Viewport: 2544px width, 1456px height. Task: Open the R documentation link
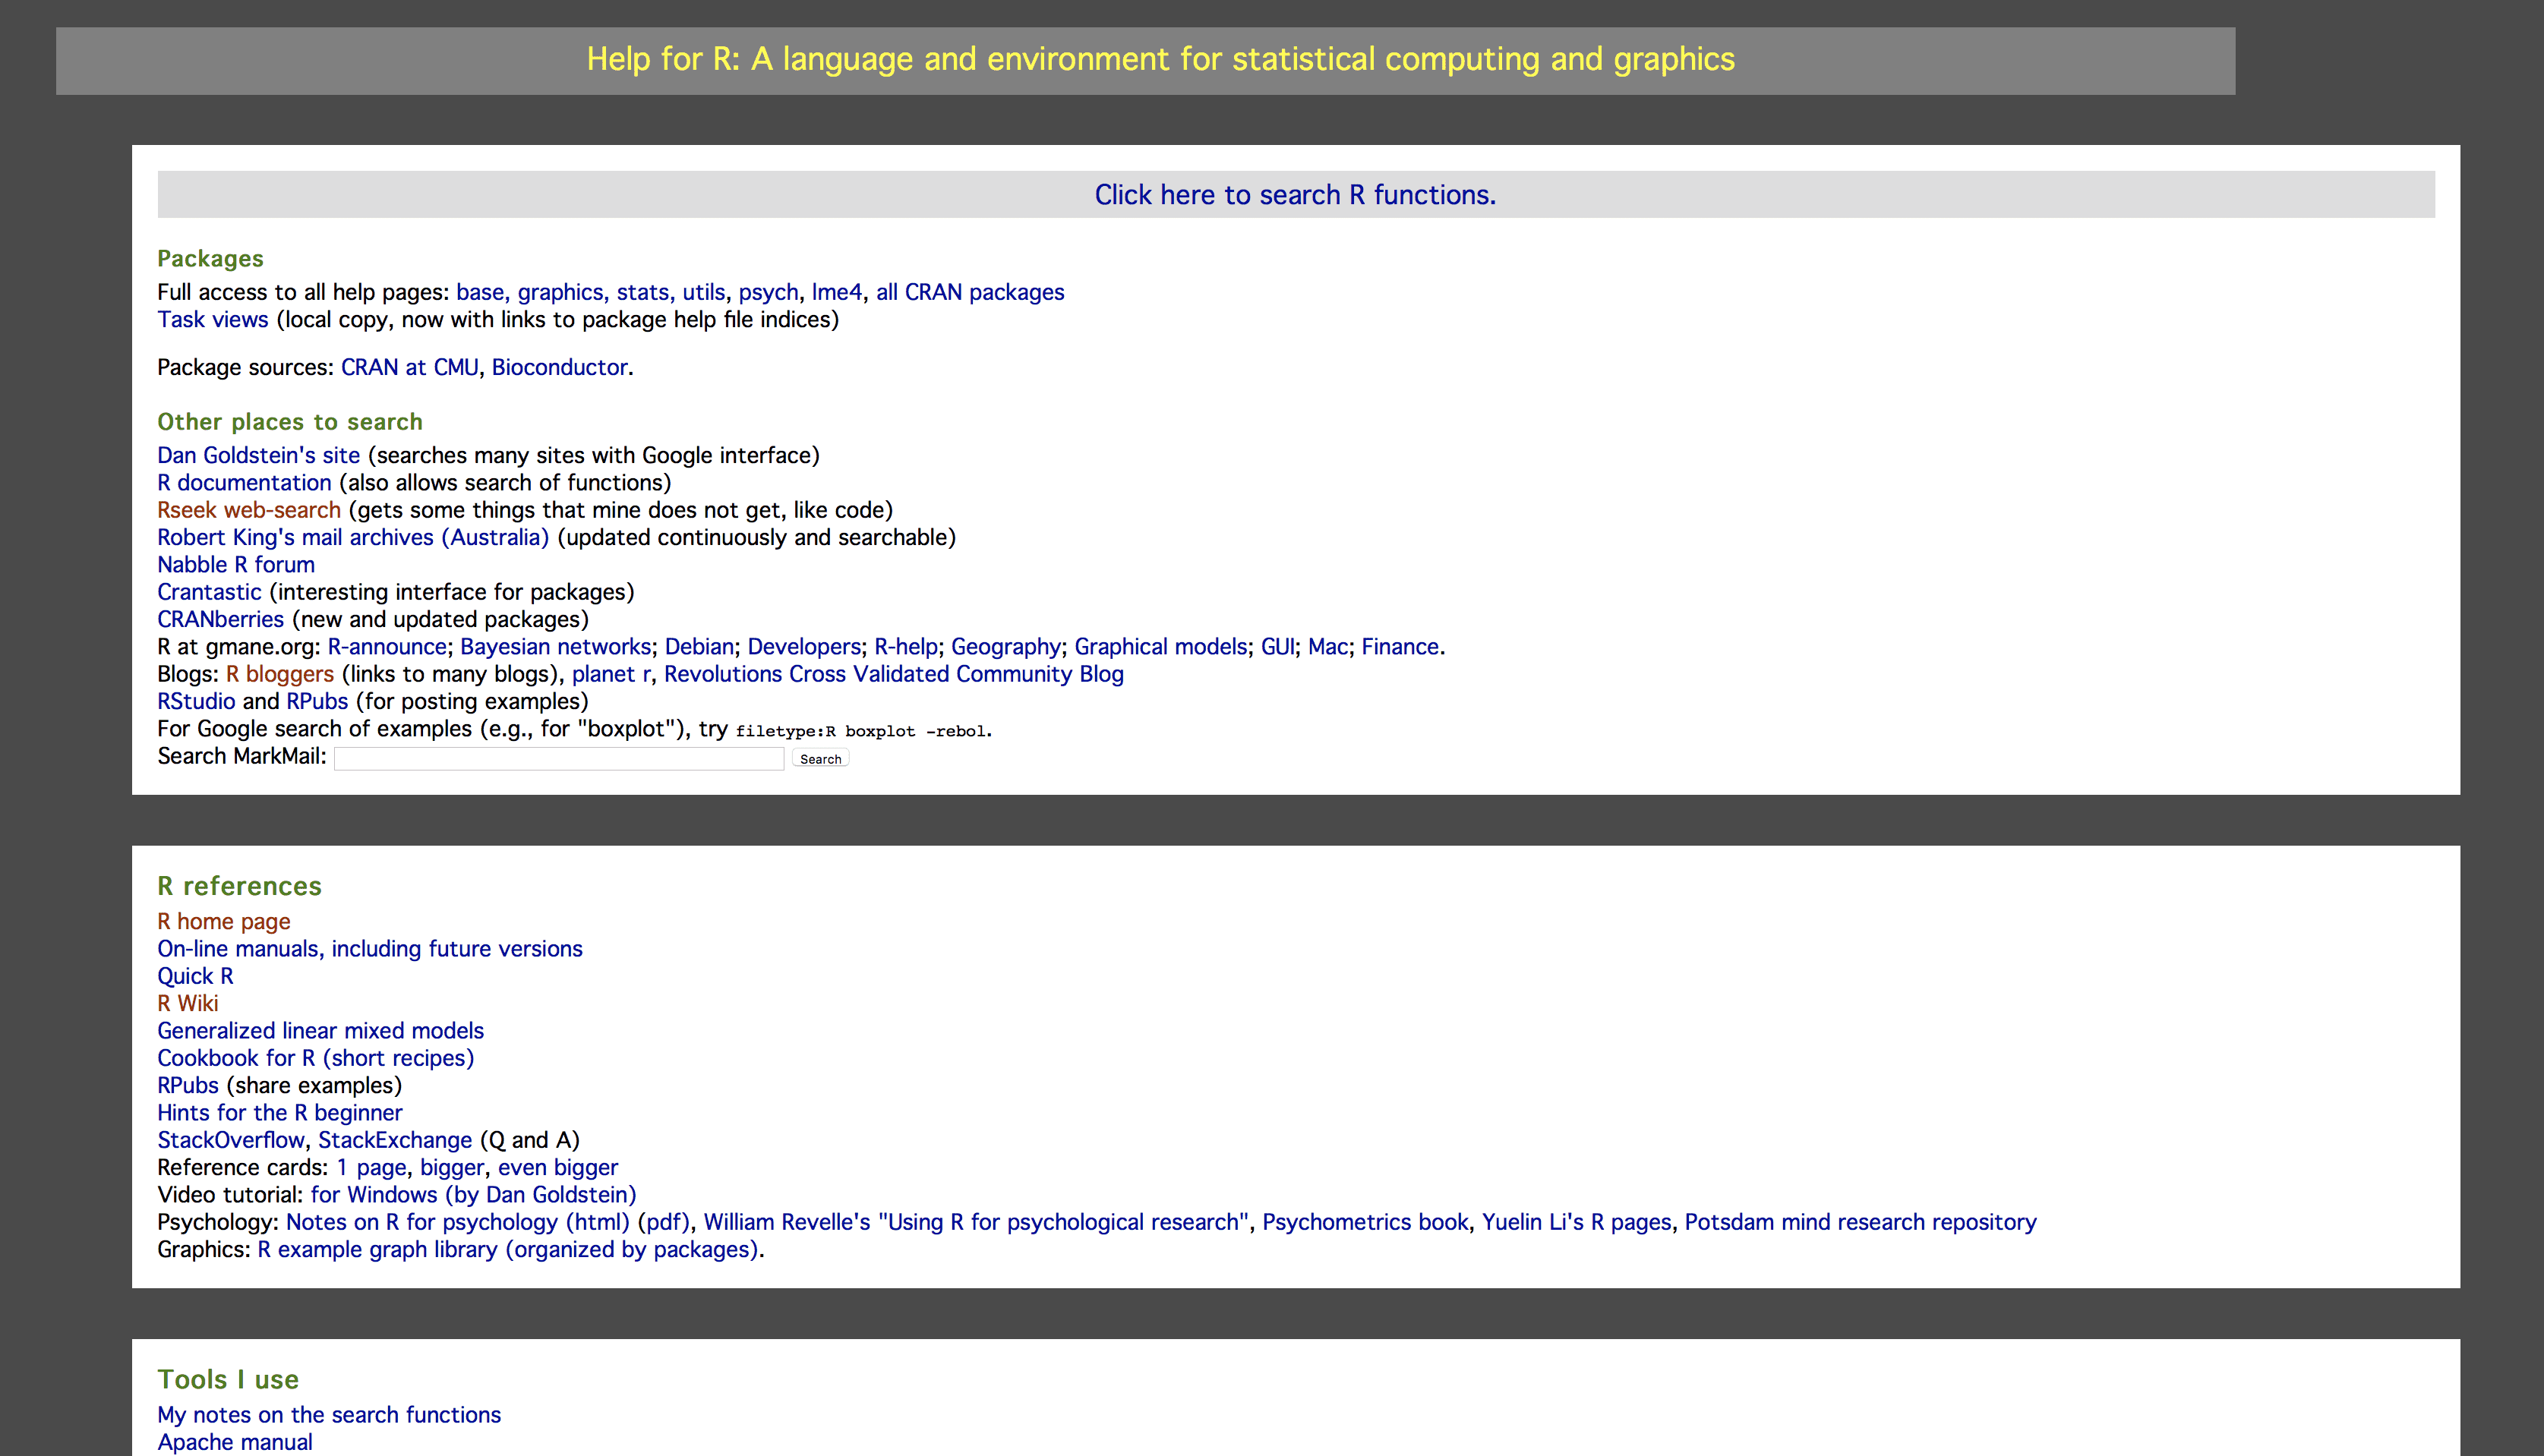click(244, 482)
